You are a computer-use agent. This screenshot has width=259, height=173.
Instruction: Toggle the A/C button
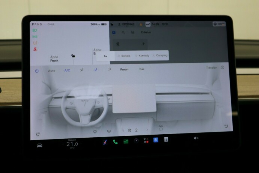pyautogui.click(x=67, y=71)
